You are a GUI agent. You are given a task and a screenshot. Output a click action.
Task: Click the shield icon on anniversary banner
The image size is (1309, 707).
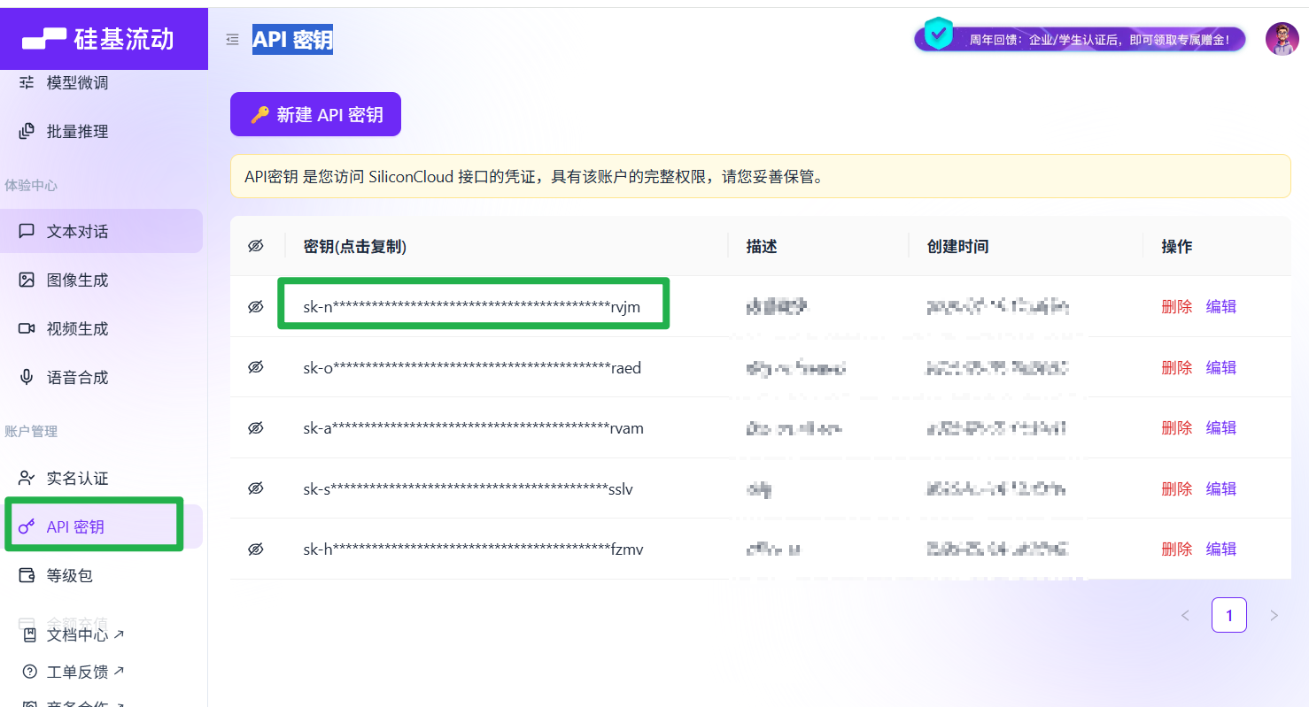(938, 35)
